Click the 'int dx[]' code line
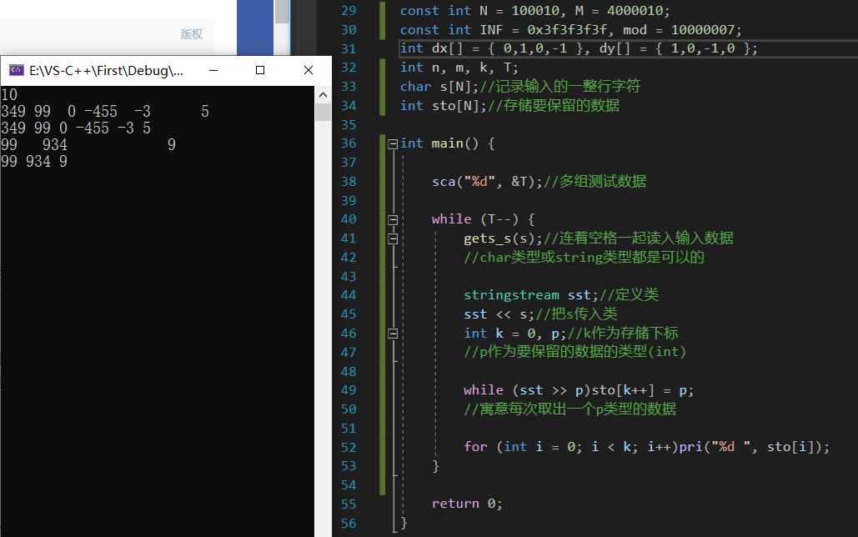The image size is (858, 537). point(579,48)
